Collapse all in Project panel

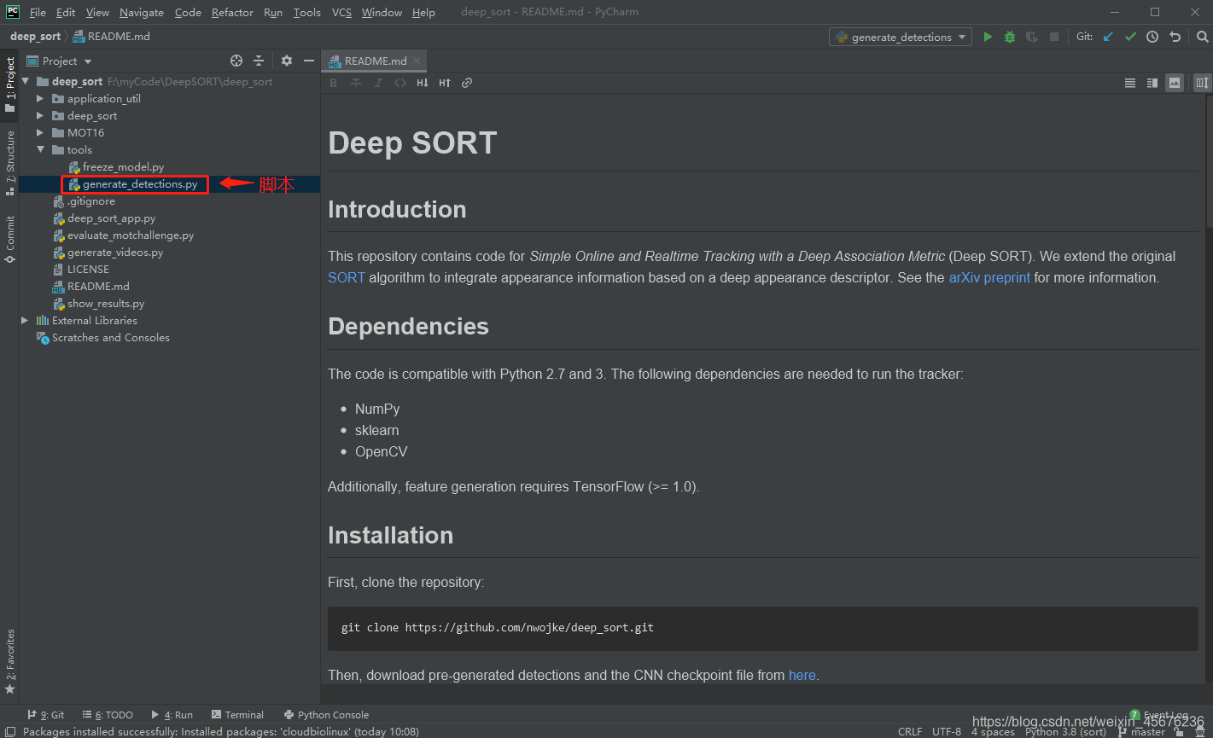point(259,61)
